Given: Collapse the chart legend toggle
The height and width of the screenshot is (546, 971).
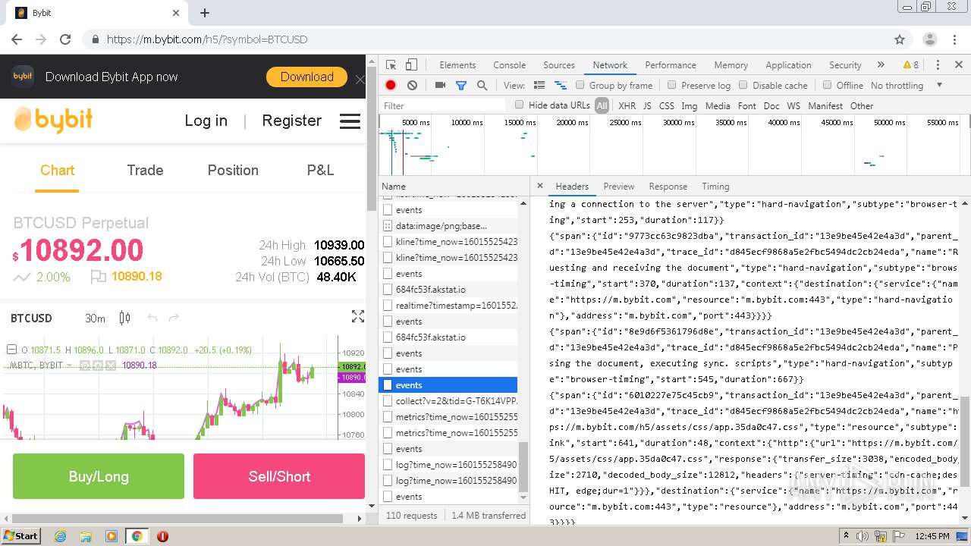Looking at the screenshot, I should coord(11,350).
